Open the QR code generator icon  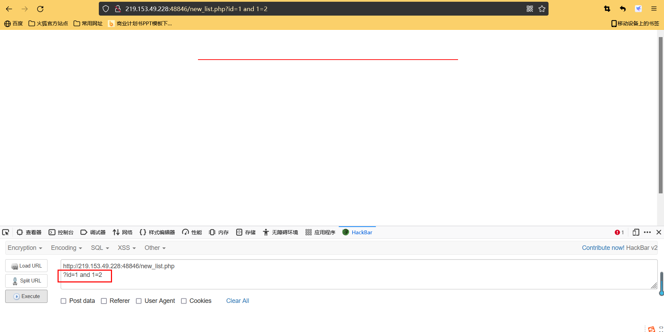point(530,9)
